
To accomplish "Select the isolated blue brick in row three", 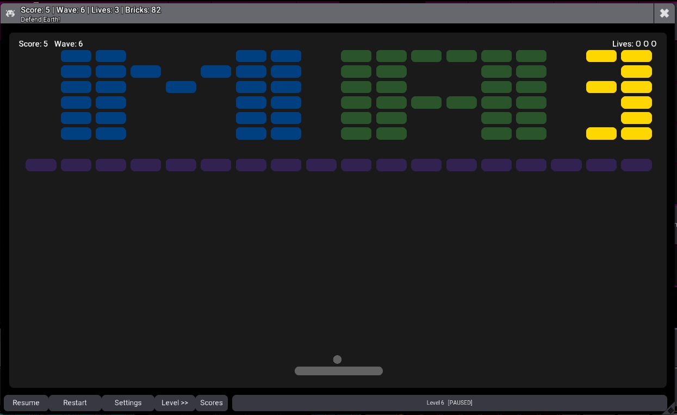I will (181, 87).
